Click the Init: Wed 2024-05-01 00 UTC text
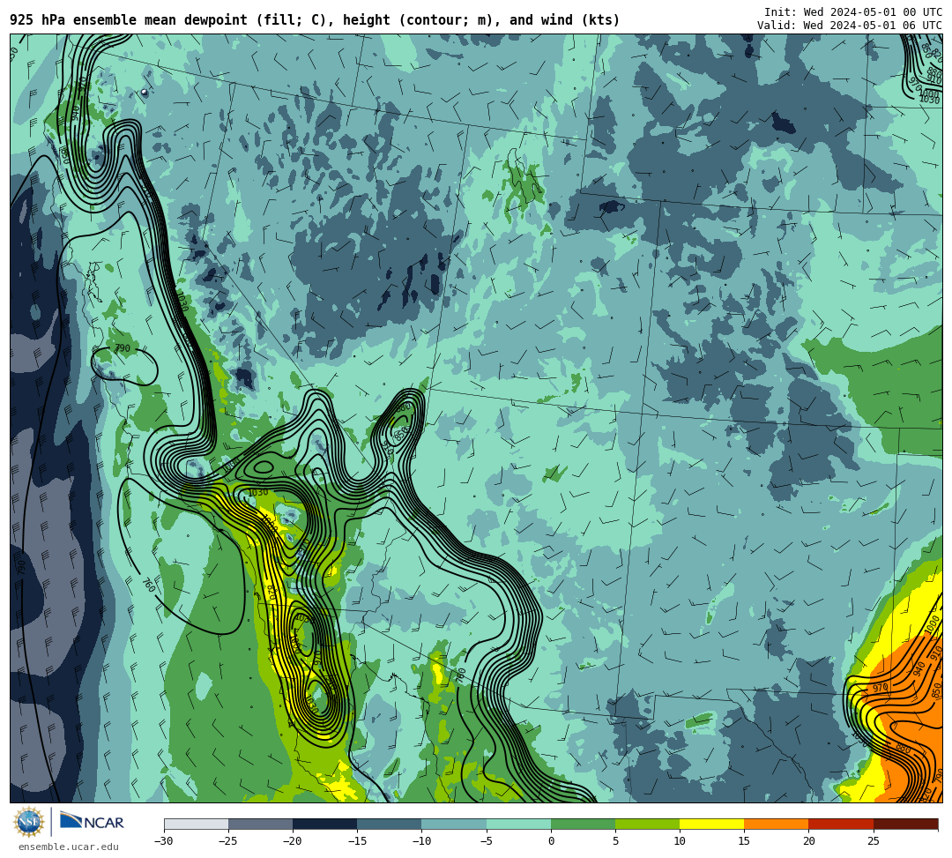The width and height of the screenshot is (952, 858). (853, 12)
